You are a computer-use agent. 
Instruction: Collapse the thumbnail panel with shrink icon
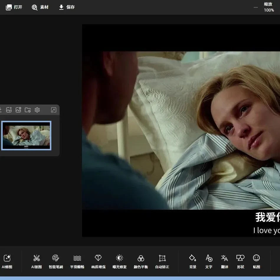54,110
